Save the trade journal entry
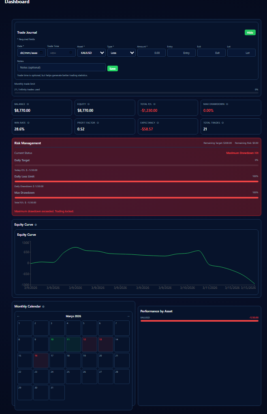This screenshot has height=414, width=267. pos(113,68)
